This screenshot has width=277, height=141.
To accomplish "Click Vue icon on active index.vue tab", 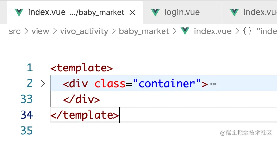I will point(19,12).
